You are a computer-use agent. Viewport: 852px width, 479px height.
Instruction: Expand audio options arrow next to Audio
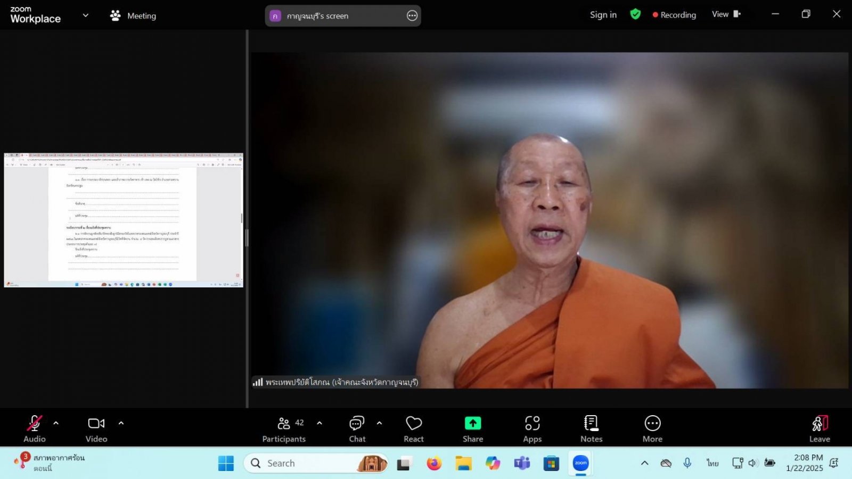click(x=56, y=423)
